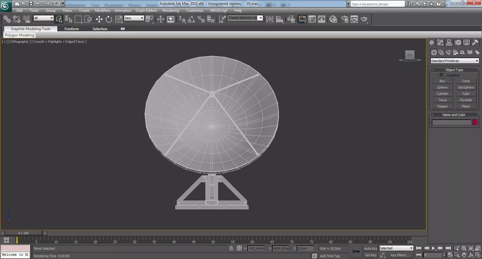Open the Create Selection Set dropdown
Image resolution: width=482 pixels, height=259 pixels.
point(245,18)
